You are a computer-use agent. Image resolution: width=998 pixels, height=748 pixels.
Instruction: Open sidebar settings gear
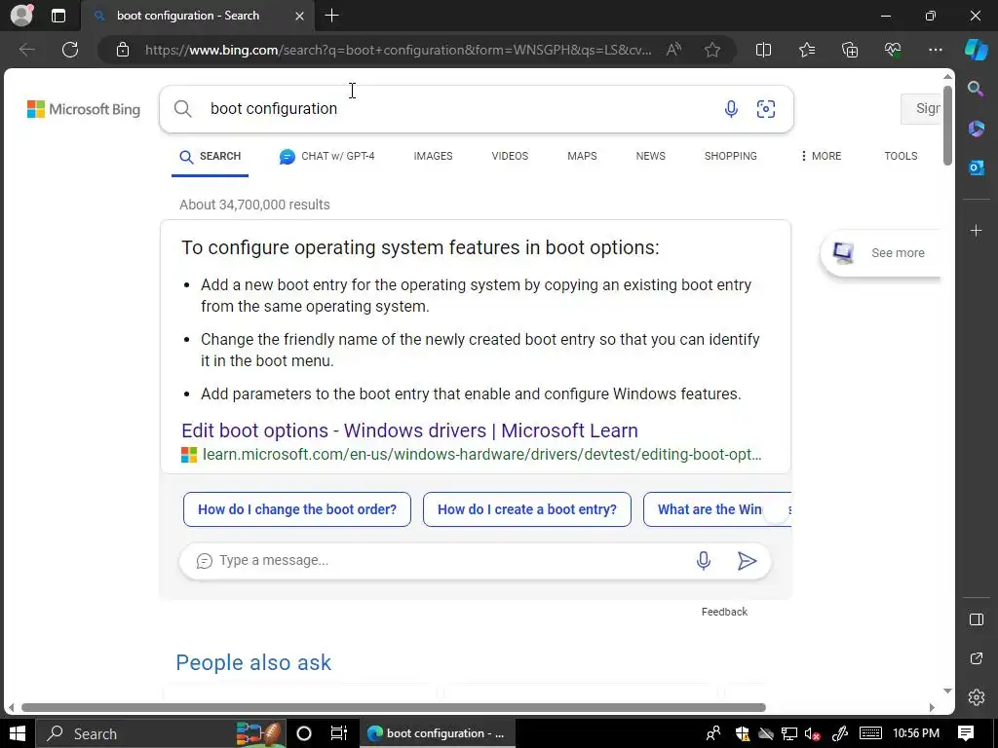(x=976, y=697)
